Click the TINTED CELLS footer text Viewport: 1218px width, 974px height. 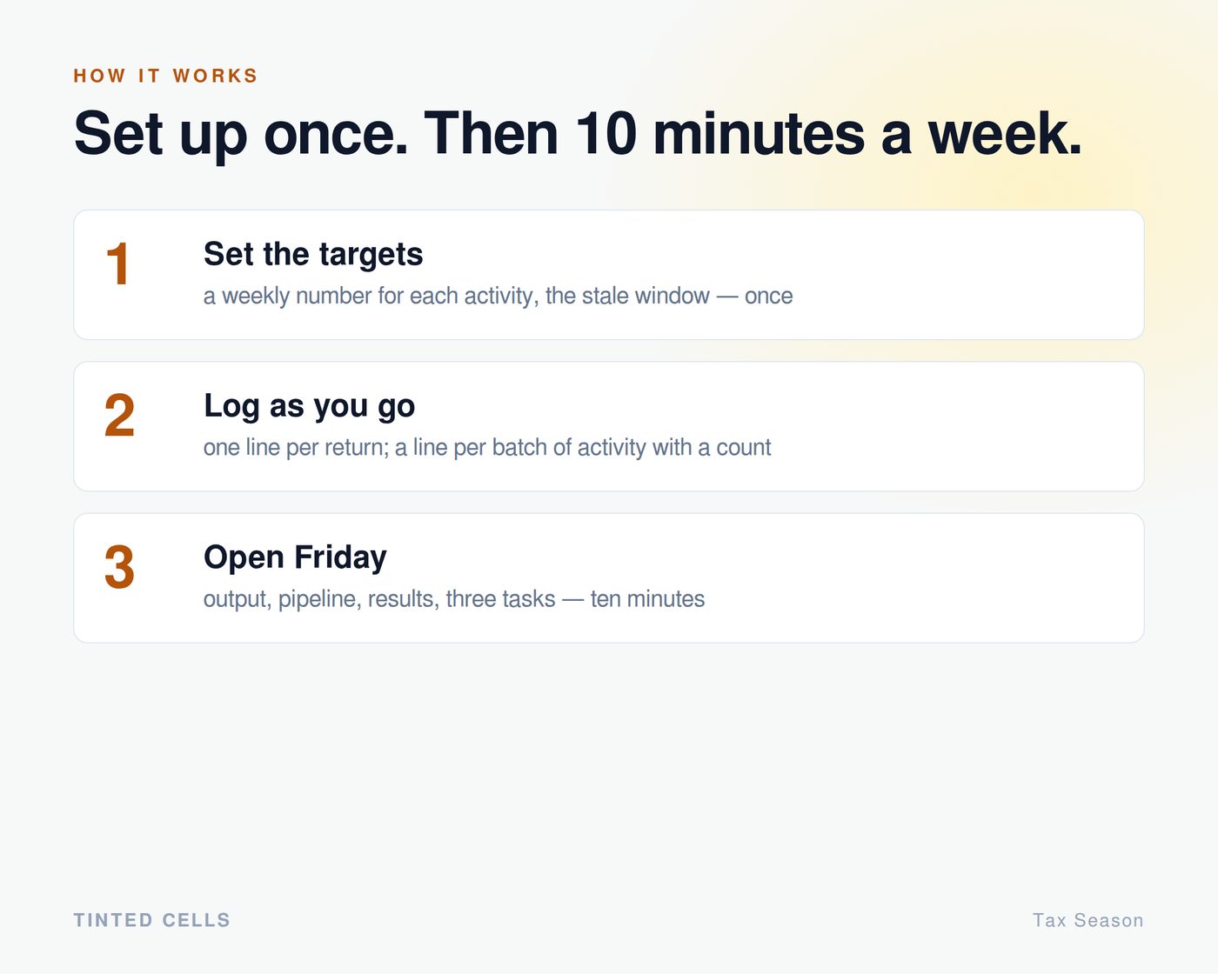tap(151, 920)
